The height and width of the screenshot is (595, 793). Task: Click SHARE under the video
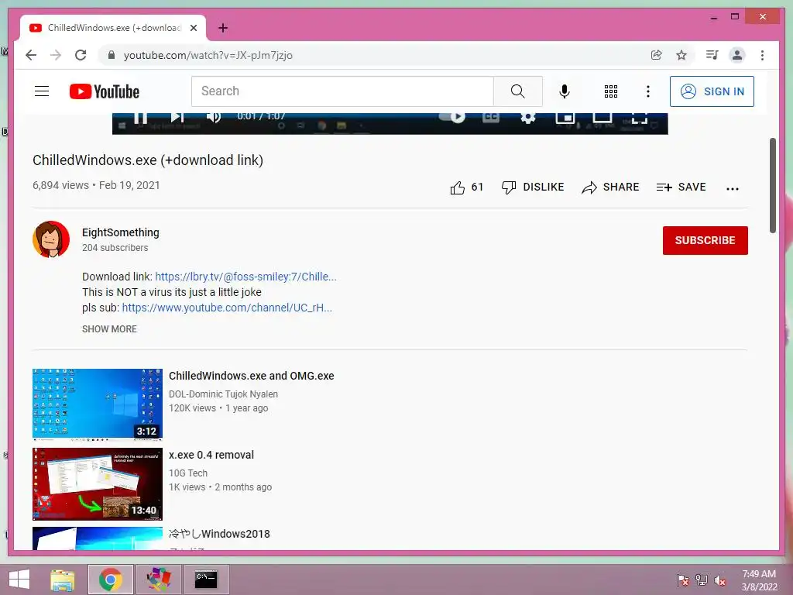[610, 187]
